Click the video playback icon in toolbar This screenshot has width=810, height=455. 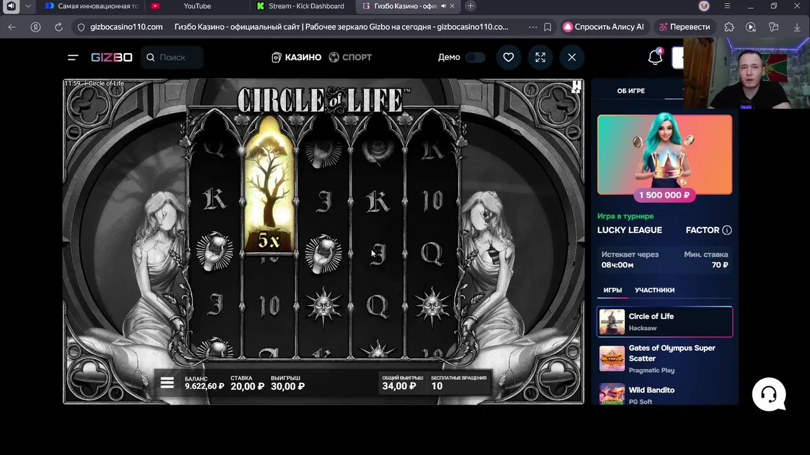[x=751, y=27]
